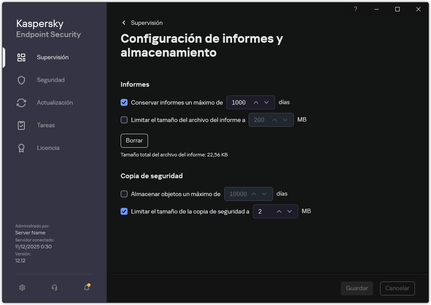
Task: Go back to Supervisión with the arrow
Action: coord(124,23)
